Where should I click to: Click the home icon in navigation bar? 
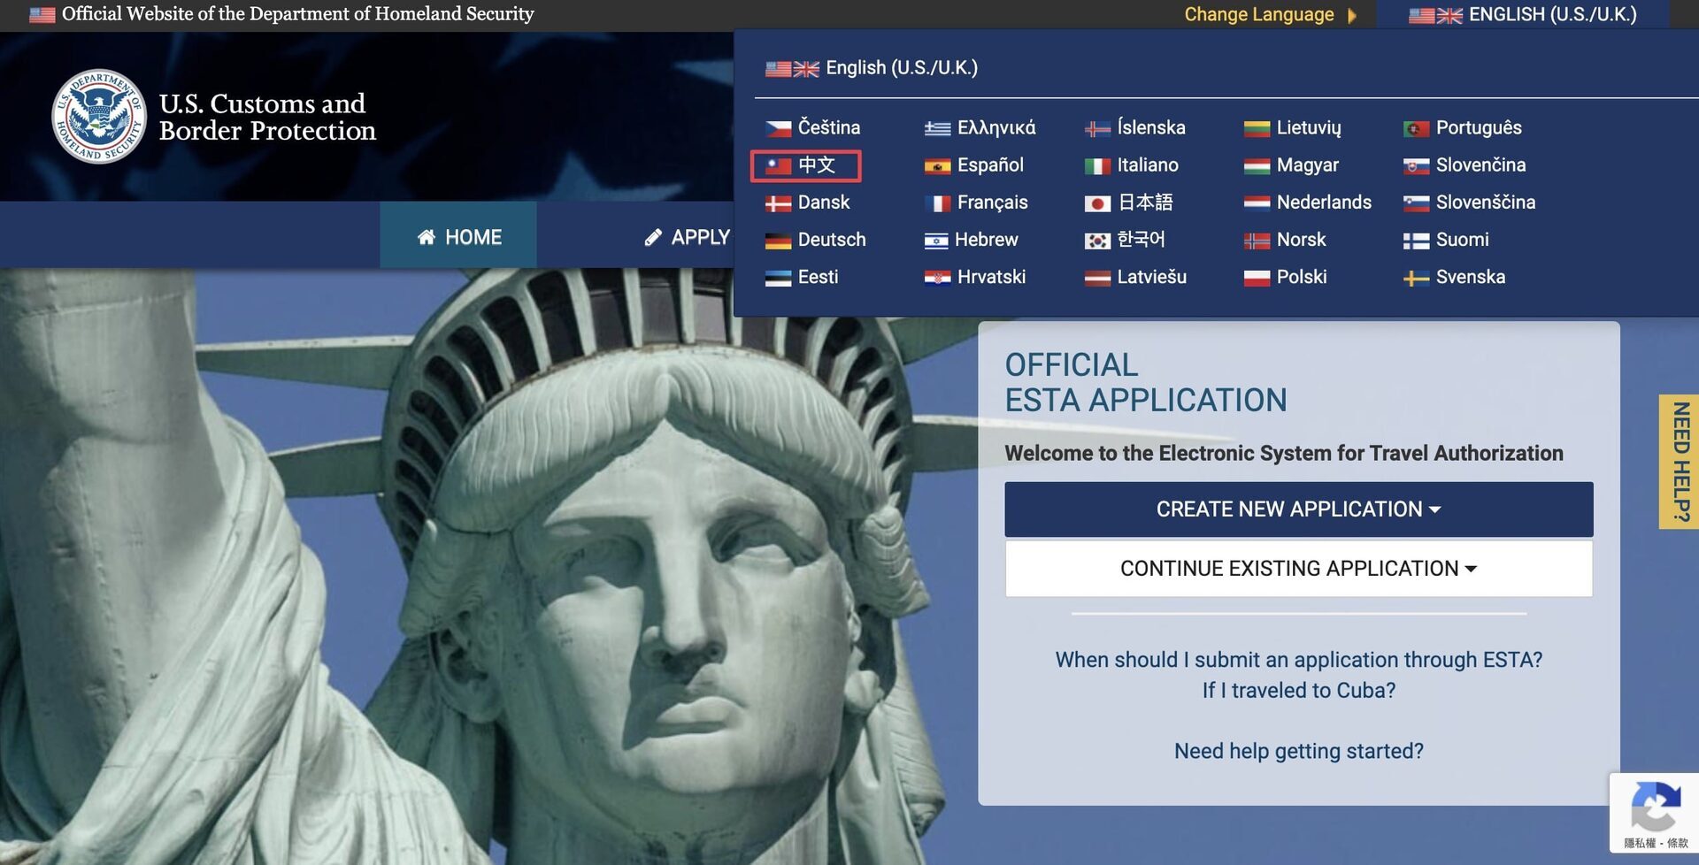click(427, 237)
